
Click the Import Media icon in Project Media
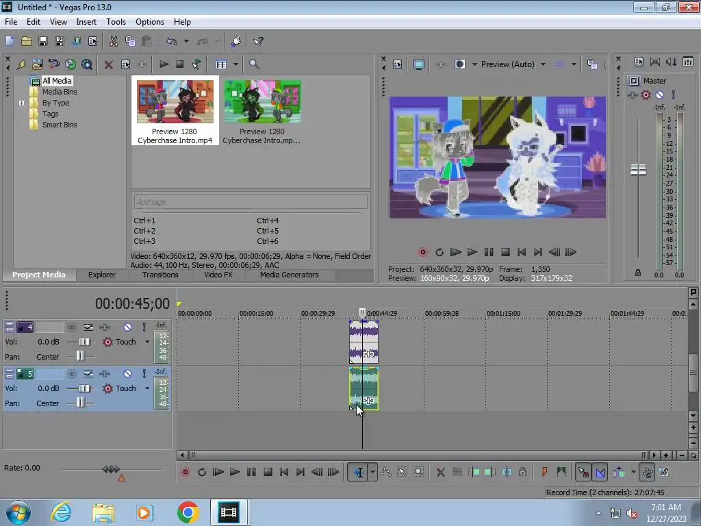[38, 64]
